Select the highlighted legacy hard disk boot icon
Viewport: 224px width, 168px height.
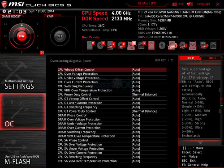(x=151, y=45)
